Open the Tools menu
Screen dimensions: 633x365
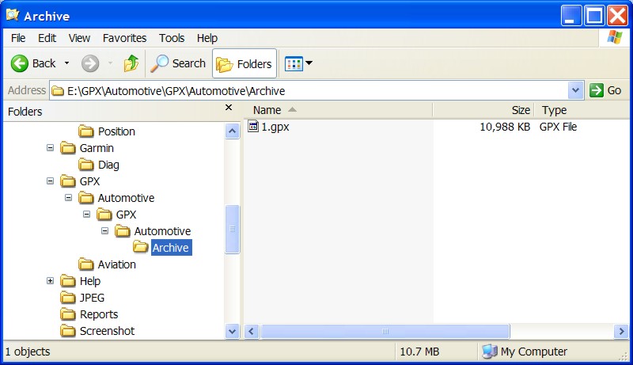(172, 38)
